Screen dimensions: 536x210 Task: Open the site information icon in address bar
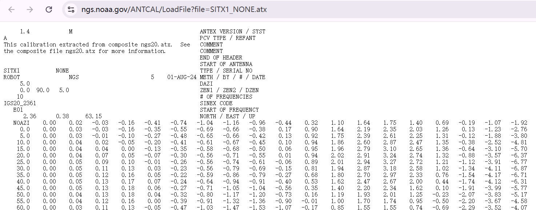pyautogui.click(x=71, y=10)
